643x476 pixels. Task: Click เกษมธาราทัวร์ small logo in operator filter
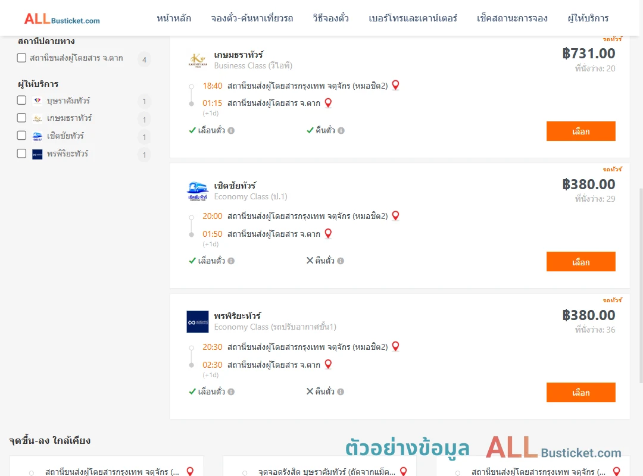(38, 118)
